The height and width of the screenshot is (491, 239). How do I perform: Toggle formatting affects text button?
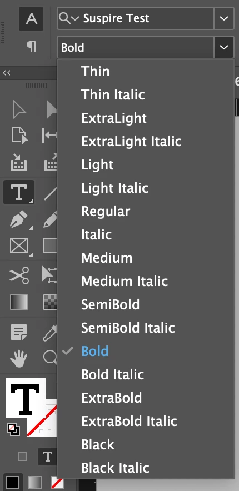pyautogui.click(x=47, y=457)
